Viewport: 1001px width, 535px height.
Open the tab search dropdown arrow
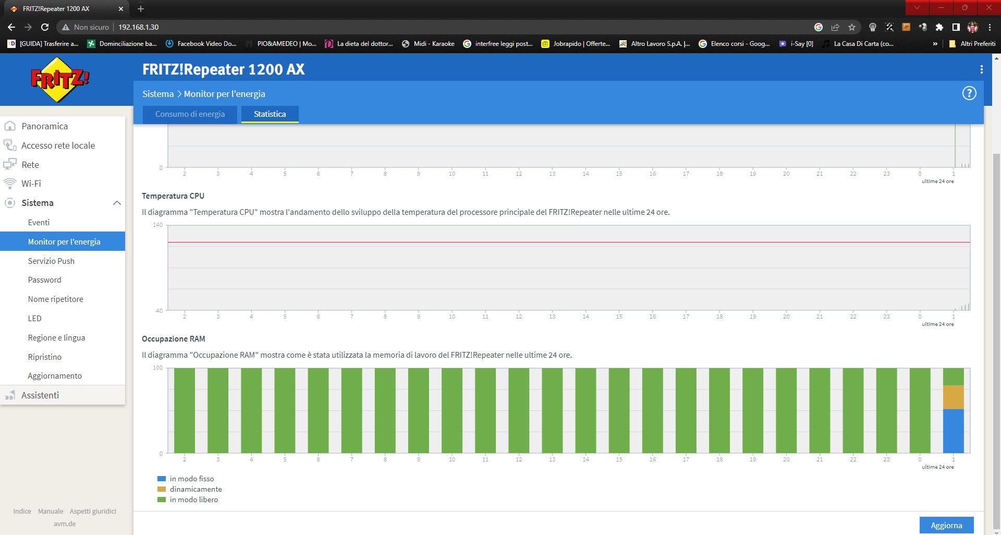point(917,7)
